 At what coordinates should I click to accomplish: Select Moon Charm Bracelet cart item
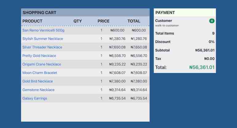coord(40,73)
